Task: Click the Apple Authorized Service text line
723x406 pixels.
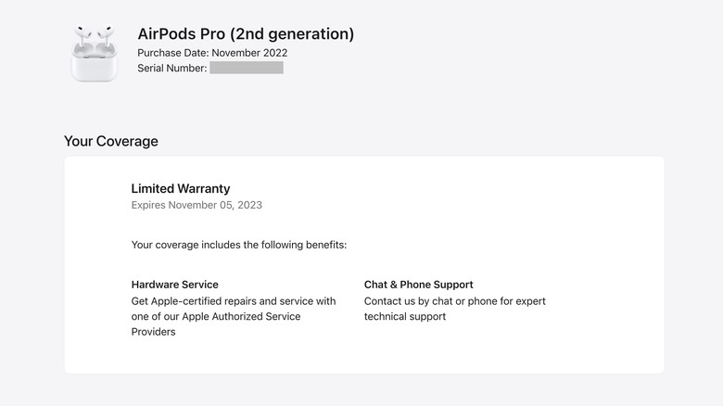Action: [216, 316]
